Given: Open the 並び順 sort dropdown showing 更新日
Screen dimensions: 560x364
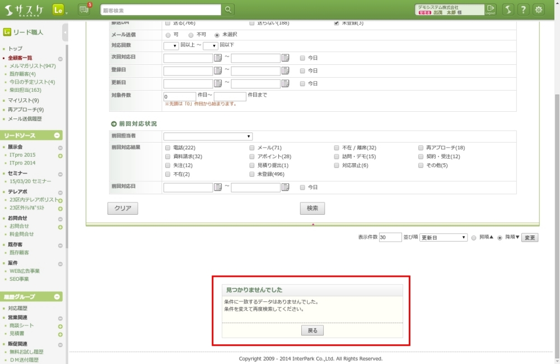Looking at the screenshot, I should coord(443,238).
